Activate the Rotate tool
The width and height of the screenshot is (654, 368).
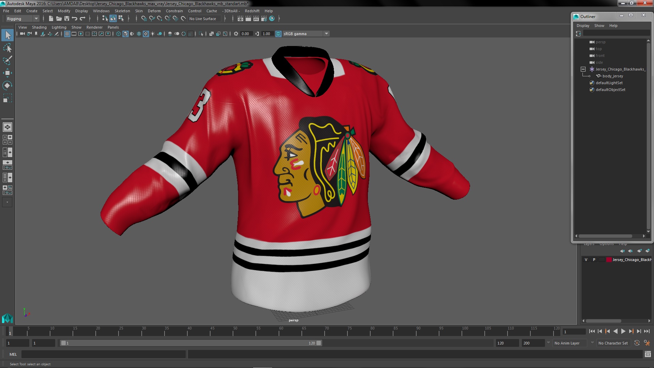pos(7,85)
